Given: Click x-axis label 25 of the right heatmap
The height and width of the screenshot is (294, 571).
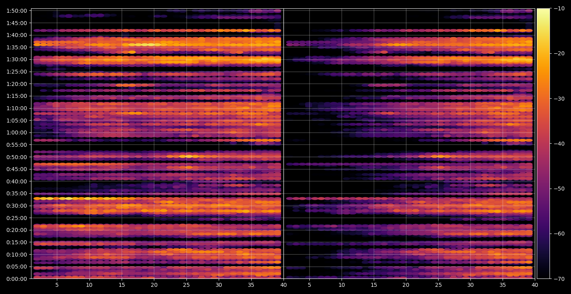Looking at the screenshot, I should pos(438,285).
